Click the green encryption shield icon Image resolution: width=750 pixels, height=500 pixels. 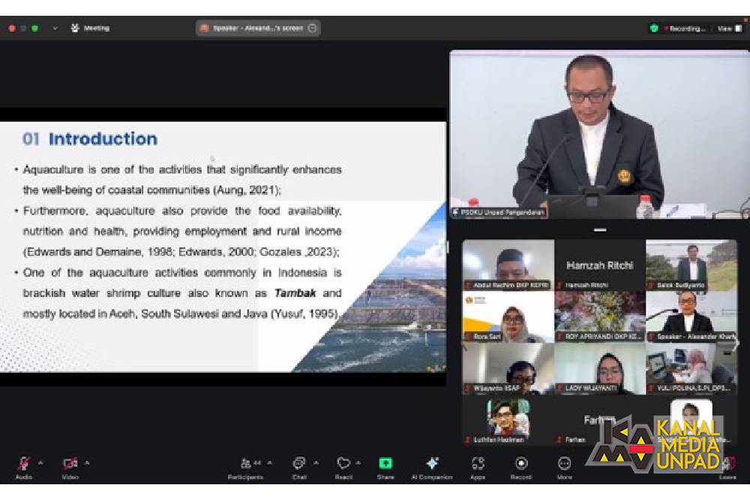tap(654, 28)
